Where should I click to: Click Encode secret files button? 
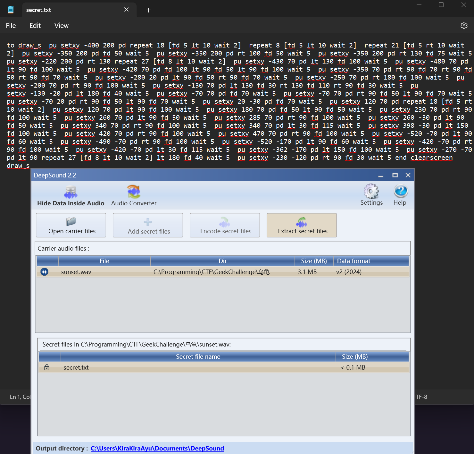pos(225,225)
